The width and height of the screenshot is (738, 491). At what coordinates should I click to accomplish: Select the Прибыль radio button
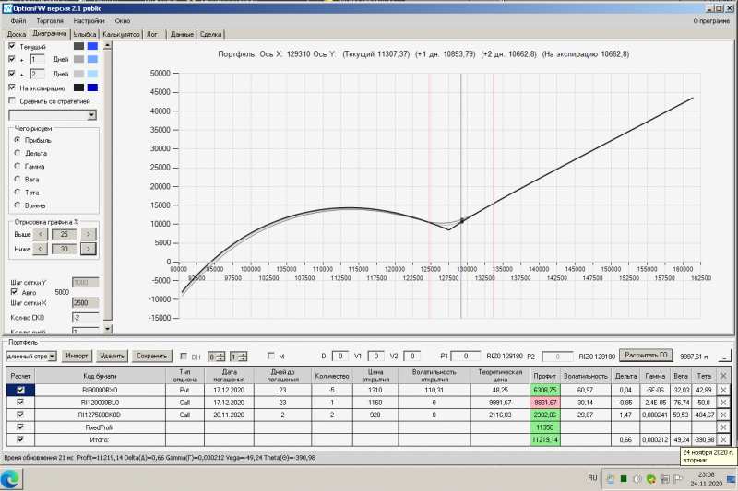pos(18,139)
